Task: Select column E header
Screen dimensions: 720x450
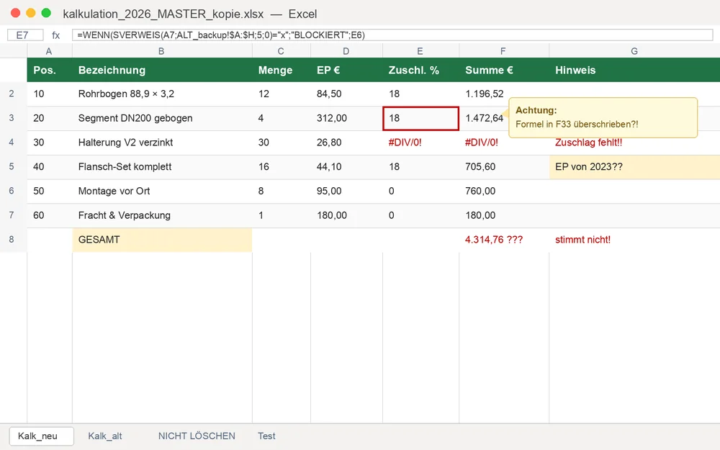Action: pos(420,51)
